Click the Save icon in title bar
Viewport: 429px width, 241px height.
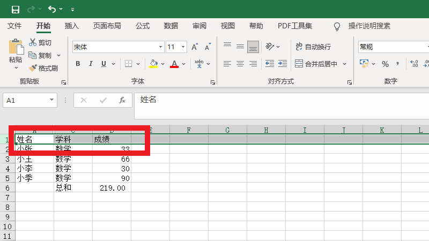click(x=15, y=9)
